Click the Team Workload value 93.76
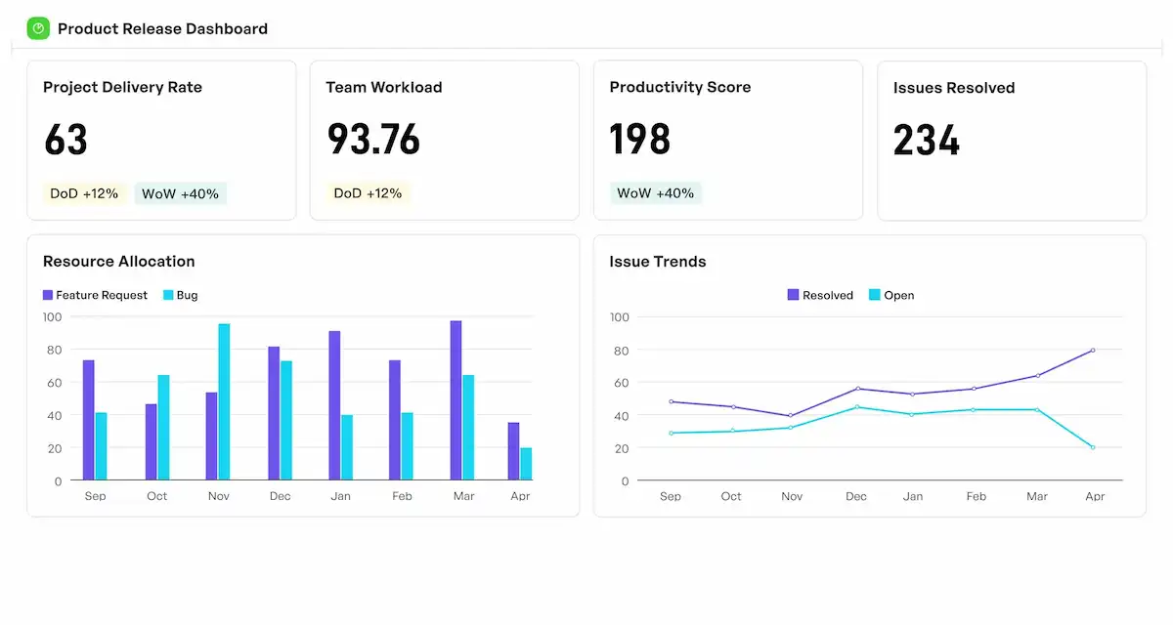Screen dimensions: 1173x625 point(373,140)
